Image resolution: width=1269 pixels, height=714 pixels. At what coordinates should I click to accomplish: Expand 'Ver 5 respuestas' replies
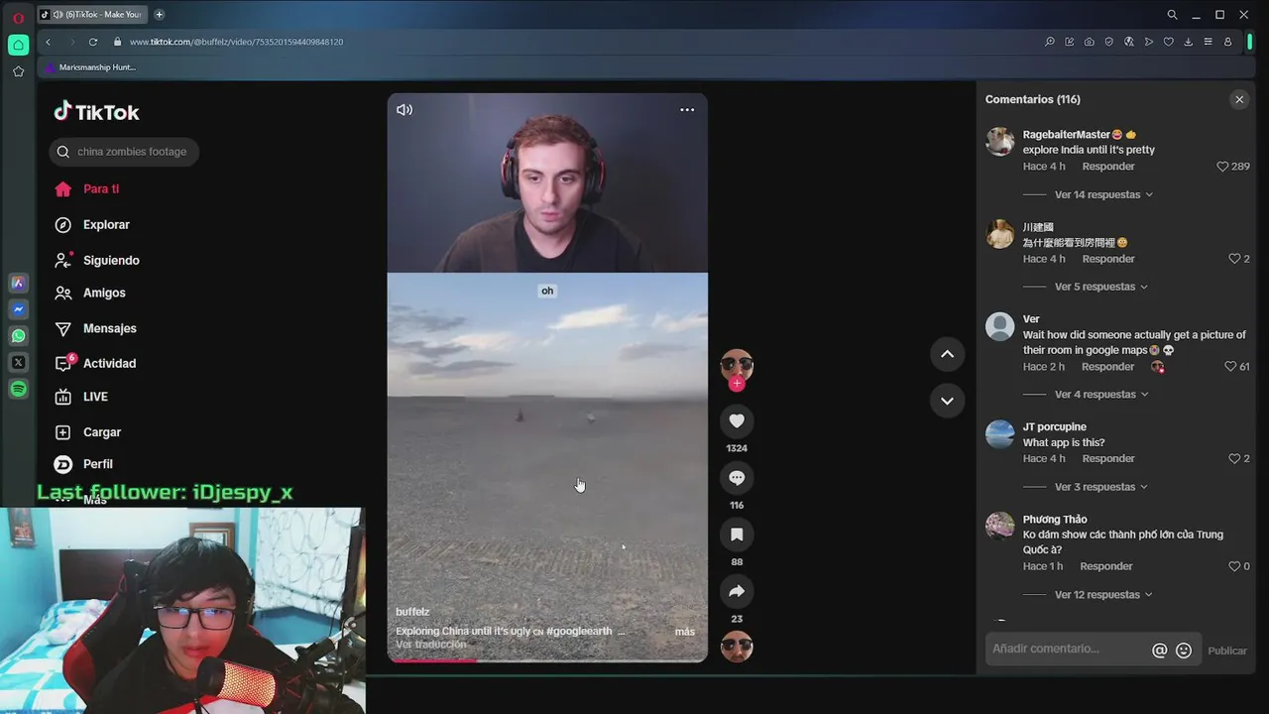point(1100,287)
